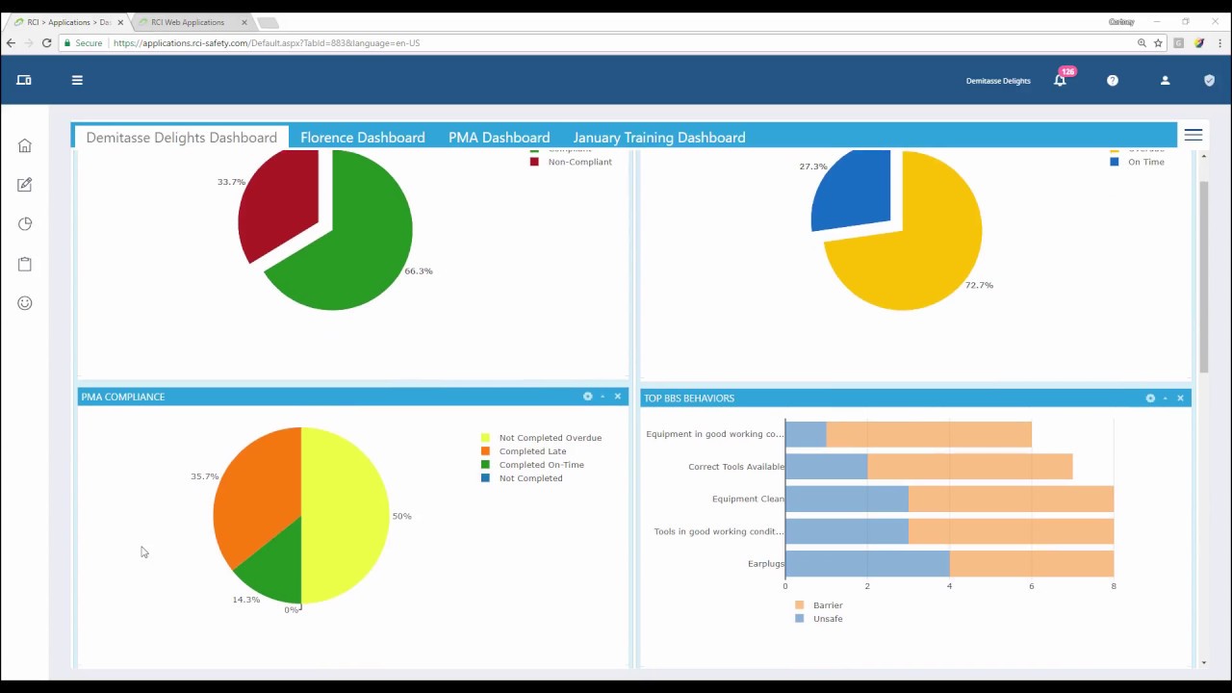The height and width of the screenshot is (693, 1232).
Task: Switch to RCI Web Applications browser tab
Action: (189, 22)
